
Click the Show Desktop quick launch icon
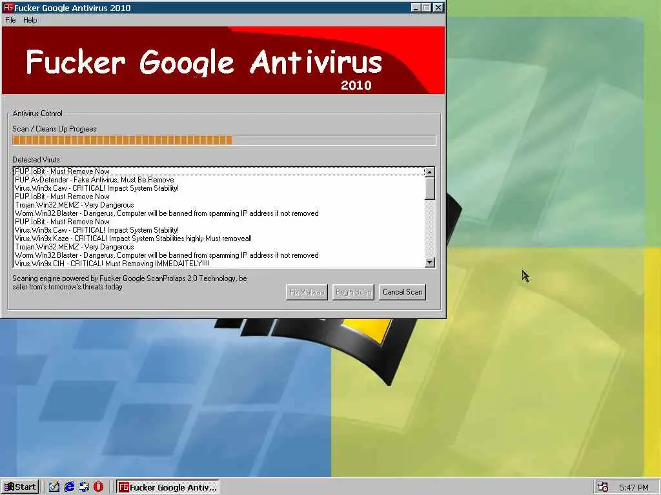54,487
